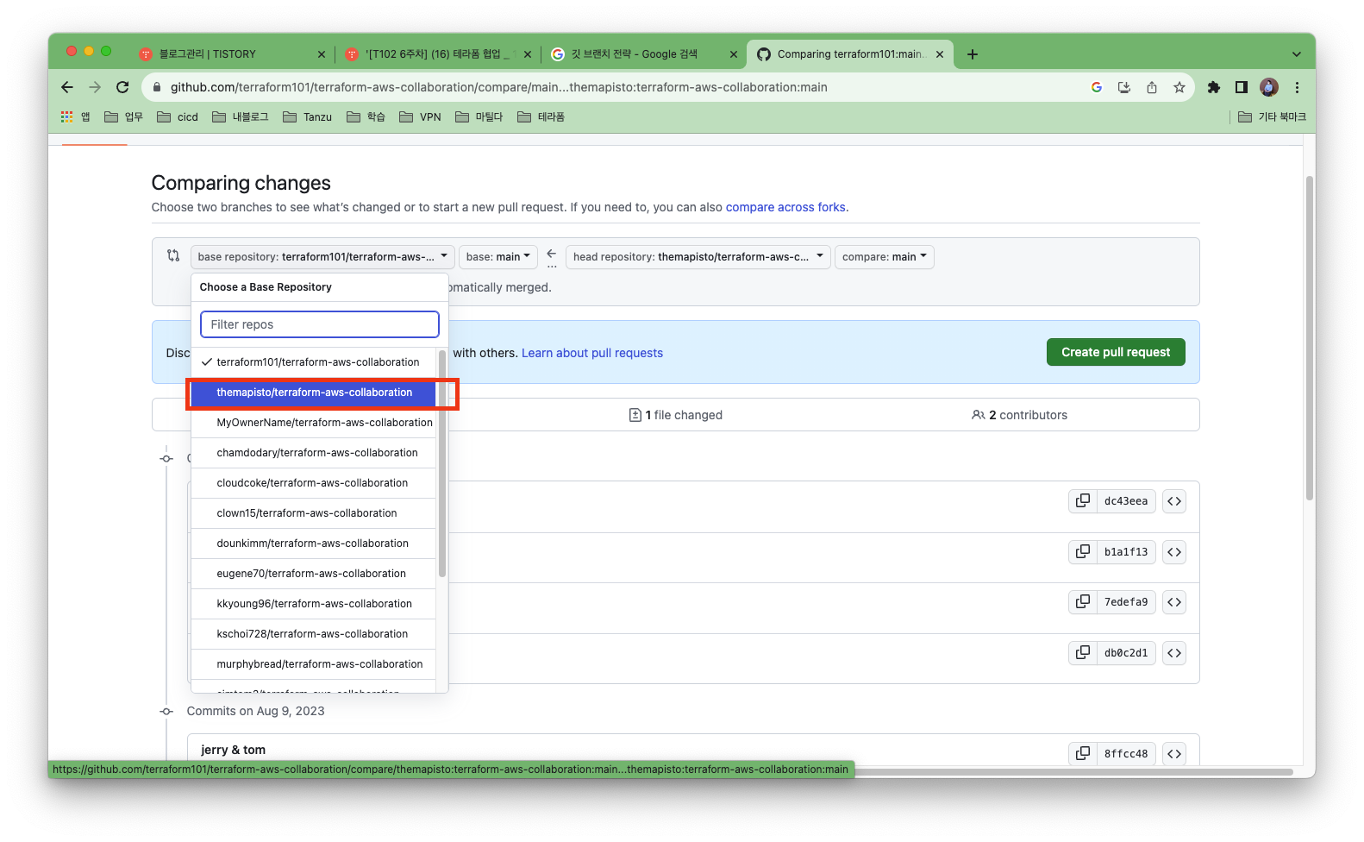This screenshot has width=1364, height=842.
Task: Open the 기타 북마크 folder
Action: [x=1272, y=117]
